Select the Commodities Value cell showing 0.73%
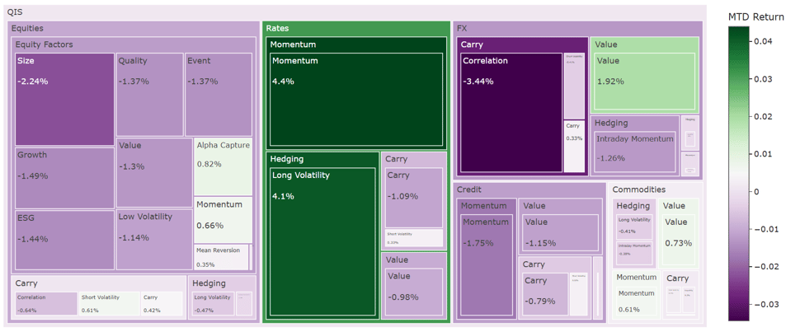 pyautogui.click(x=679, y=240)
